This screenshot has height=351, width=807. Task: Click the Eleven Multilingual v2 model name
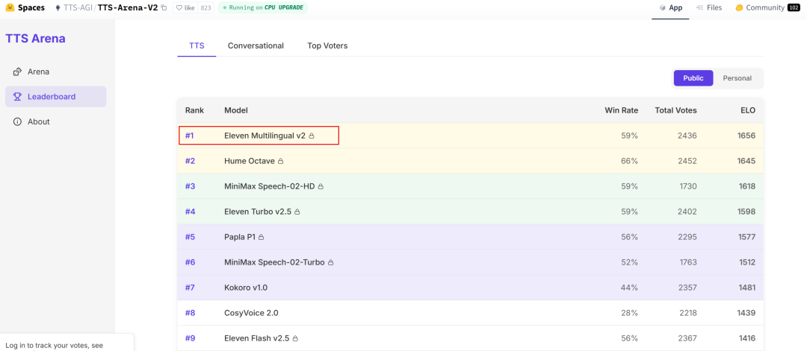[265, 136]
